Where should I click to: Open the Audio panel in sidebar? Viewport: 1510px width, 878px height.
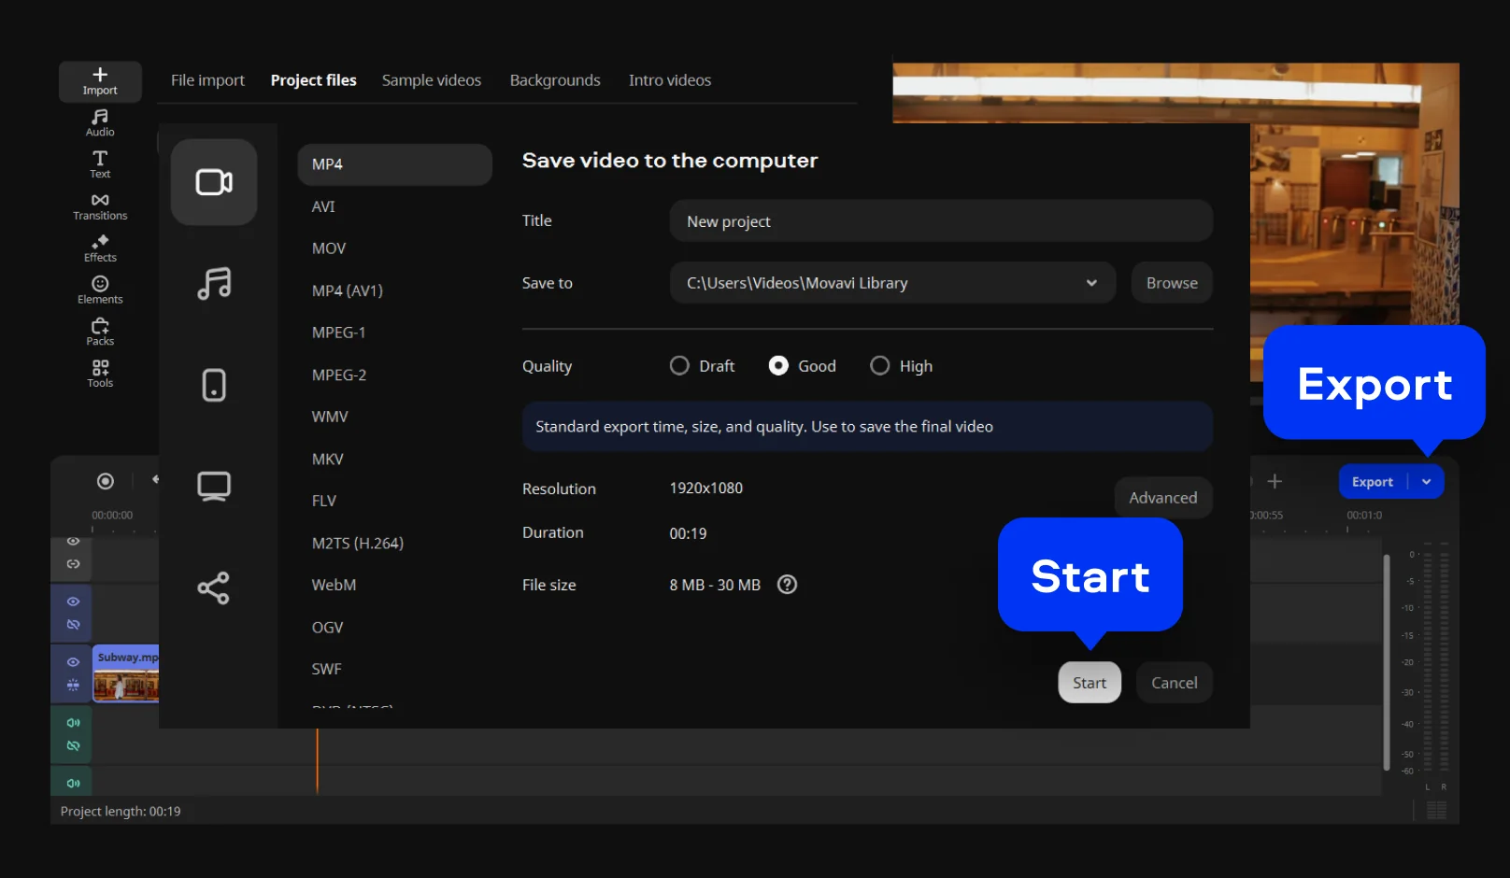[100, 122]
